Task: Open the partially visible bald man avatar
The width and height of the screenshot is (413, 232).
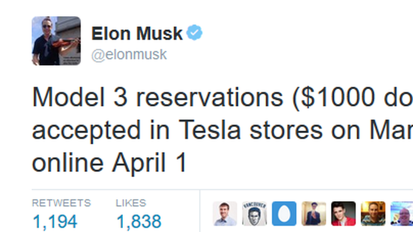Action: [x=402, y=213]
